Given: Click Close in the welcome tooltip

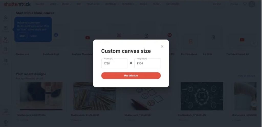Looking at the screenshot, I should click(x=34, y=36).
